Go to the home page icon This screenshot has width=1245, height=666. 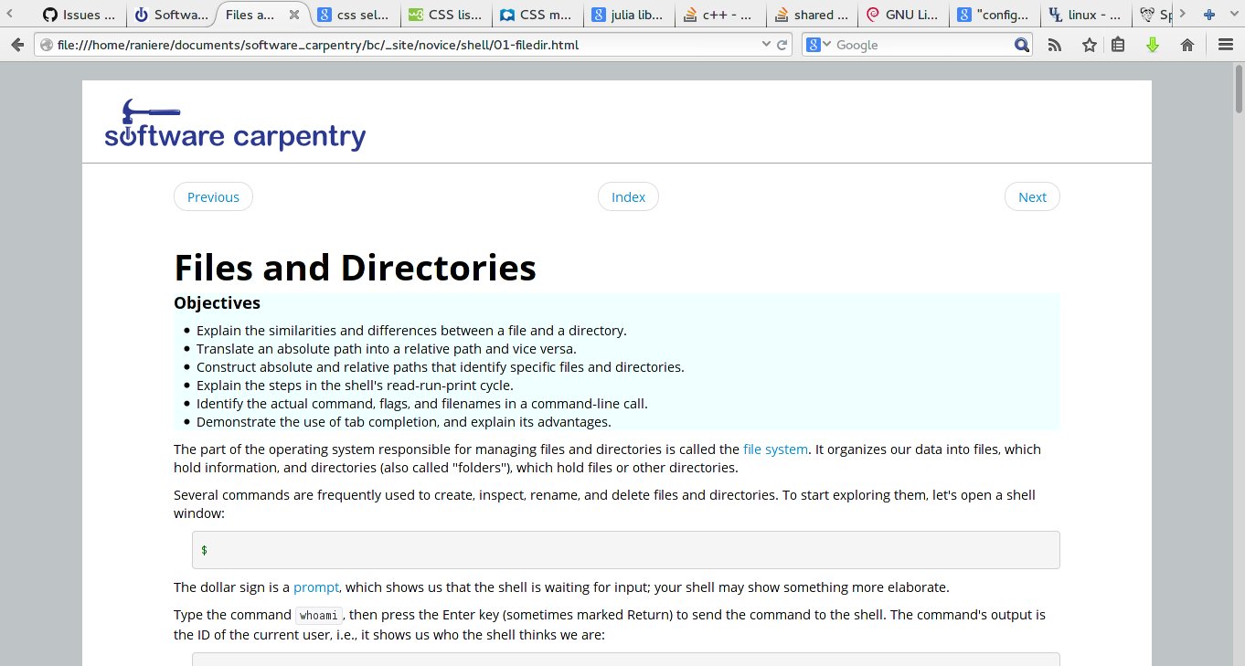click(x=1187, y=45)
